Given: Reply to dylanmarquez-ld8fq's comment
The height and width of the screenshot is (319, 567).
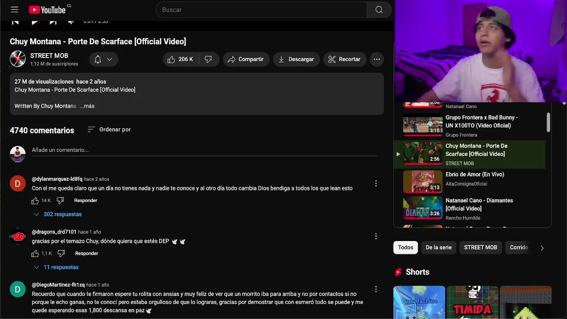Looking at the screenshot, I should click(x=86, y=201).
